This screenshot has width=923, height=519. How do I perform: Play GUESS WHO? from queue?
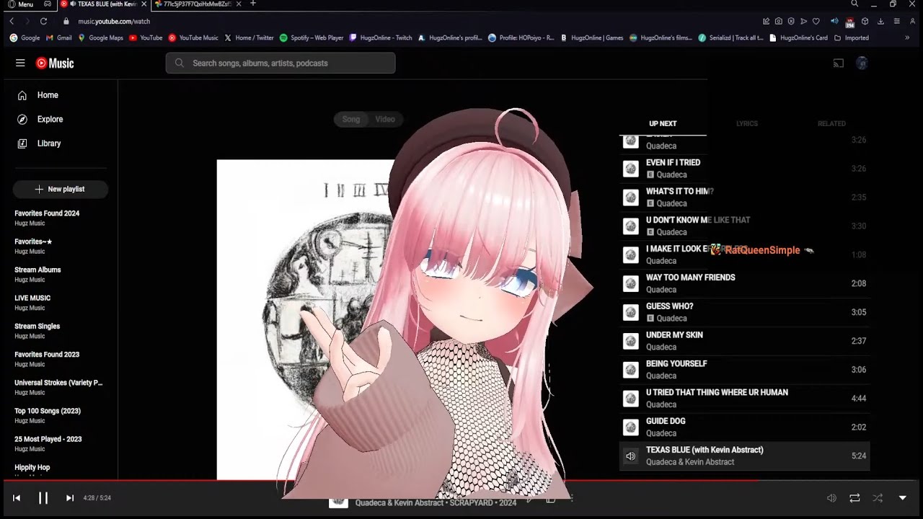pyautogui.click(x=745, y=312)
